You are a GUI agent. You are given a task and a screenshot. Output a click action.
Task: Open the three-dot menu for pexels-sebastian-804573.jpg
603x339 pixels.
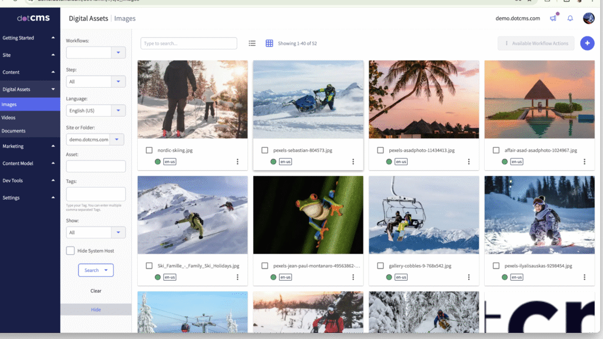click(353, 162)
